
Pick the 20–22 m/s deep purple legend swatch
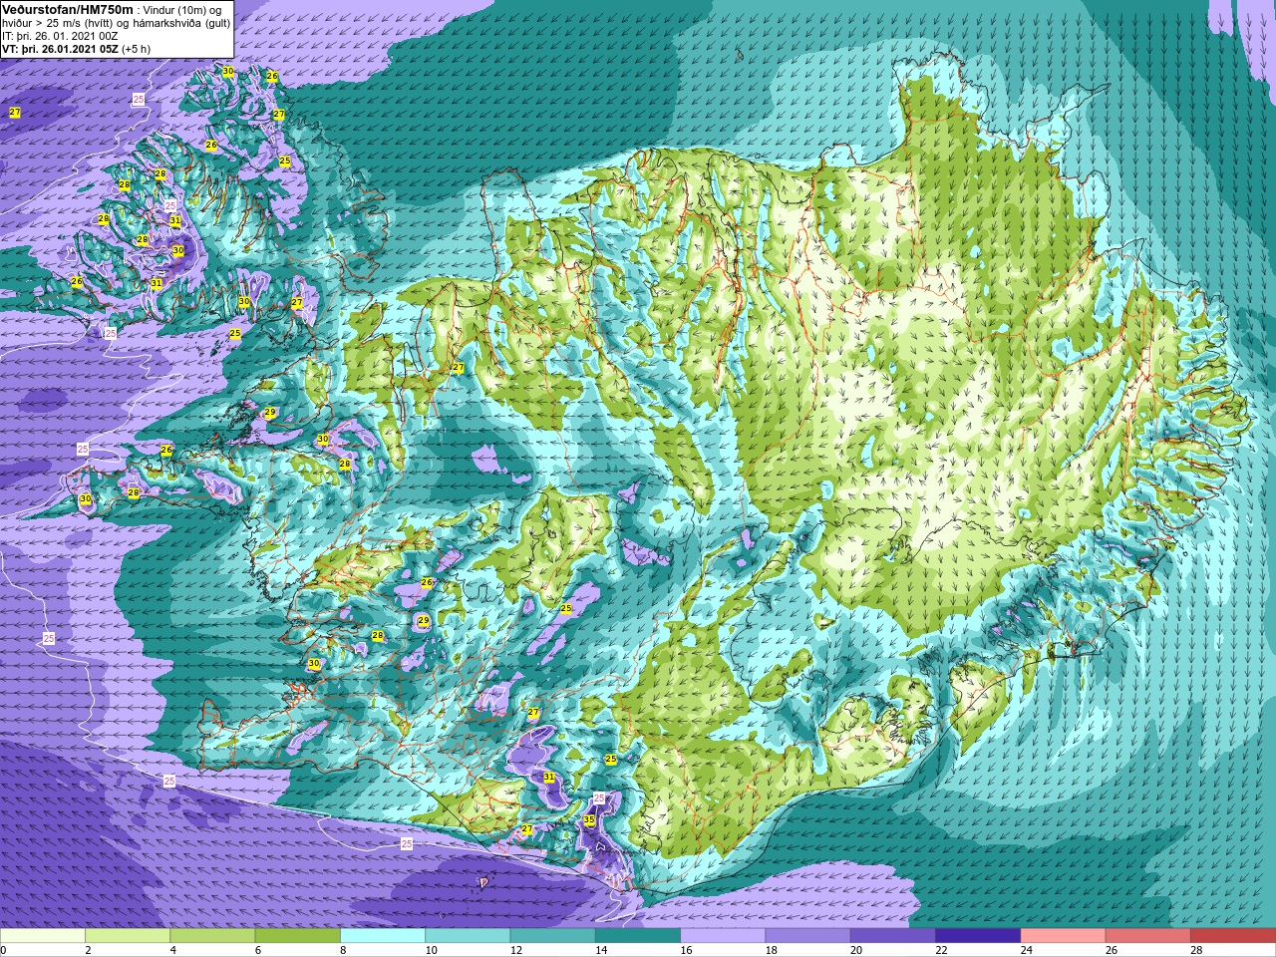tap(893, 936)
